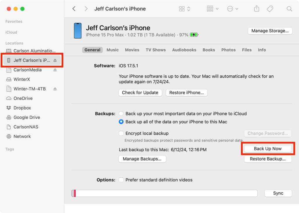Click the Edit Tags icon in toolbar
The height and width of the screenshot is (213, 299).
tap(270, 9)
